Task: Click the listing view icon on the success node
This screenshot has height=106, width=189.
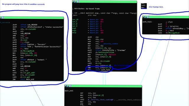Action: (3, 18)
